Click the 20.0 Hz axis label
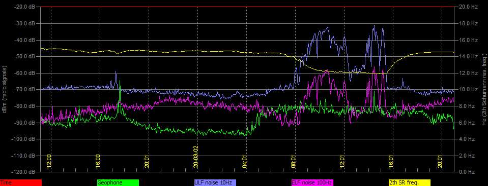This screenshot has width=488, height=186. [468, 7]
